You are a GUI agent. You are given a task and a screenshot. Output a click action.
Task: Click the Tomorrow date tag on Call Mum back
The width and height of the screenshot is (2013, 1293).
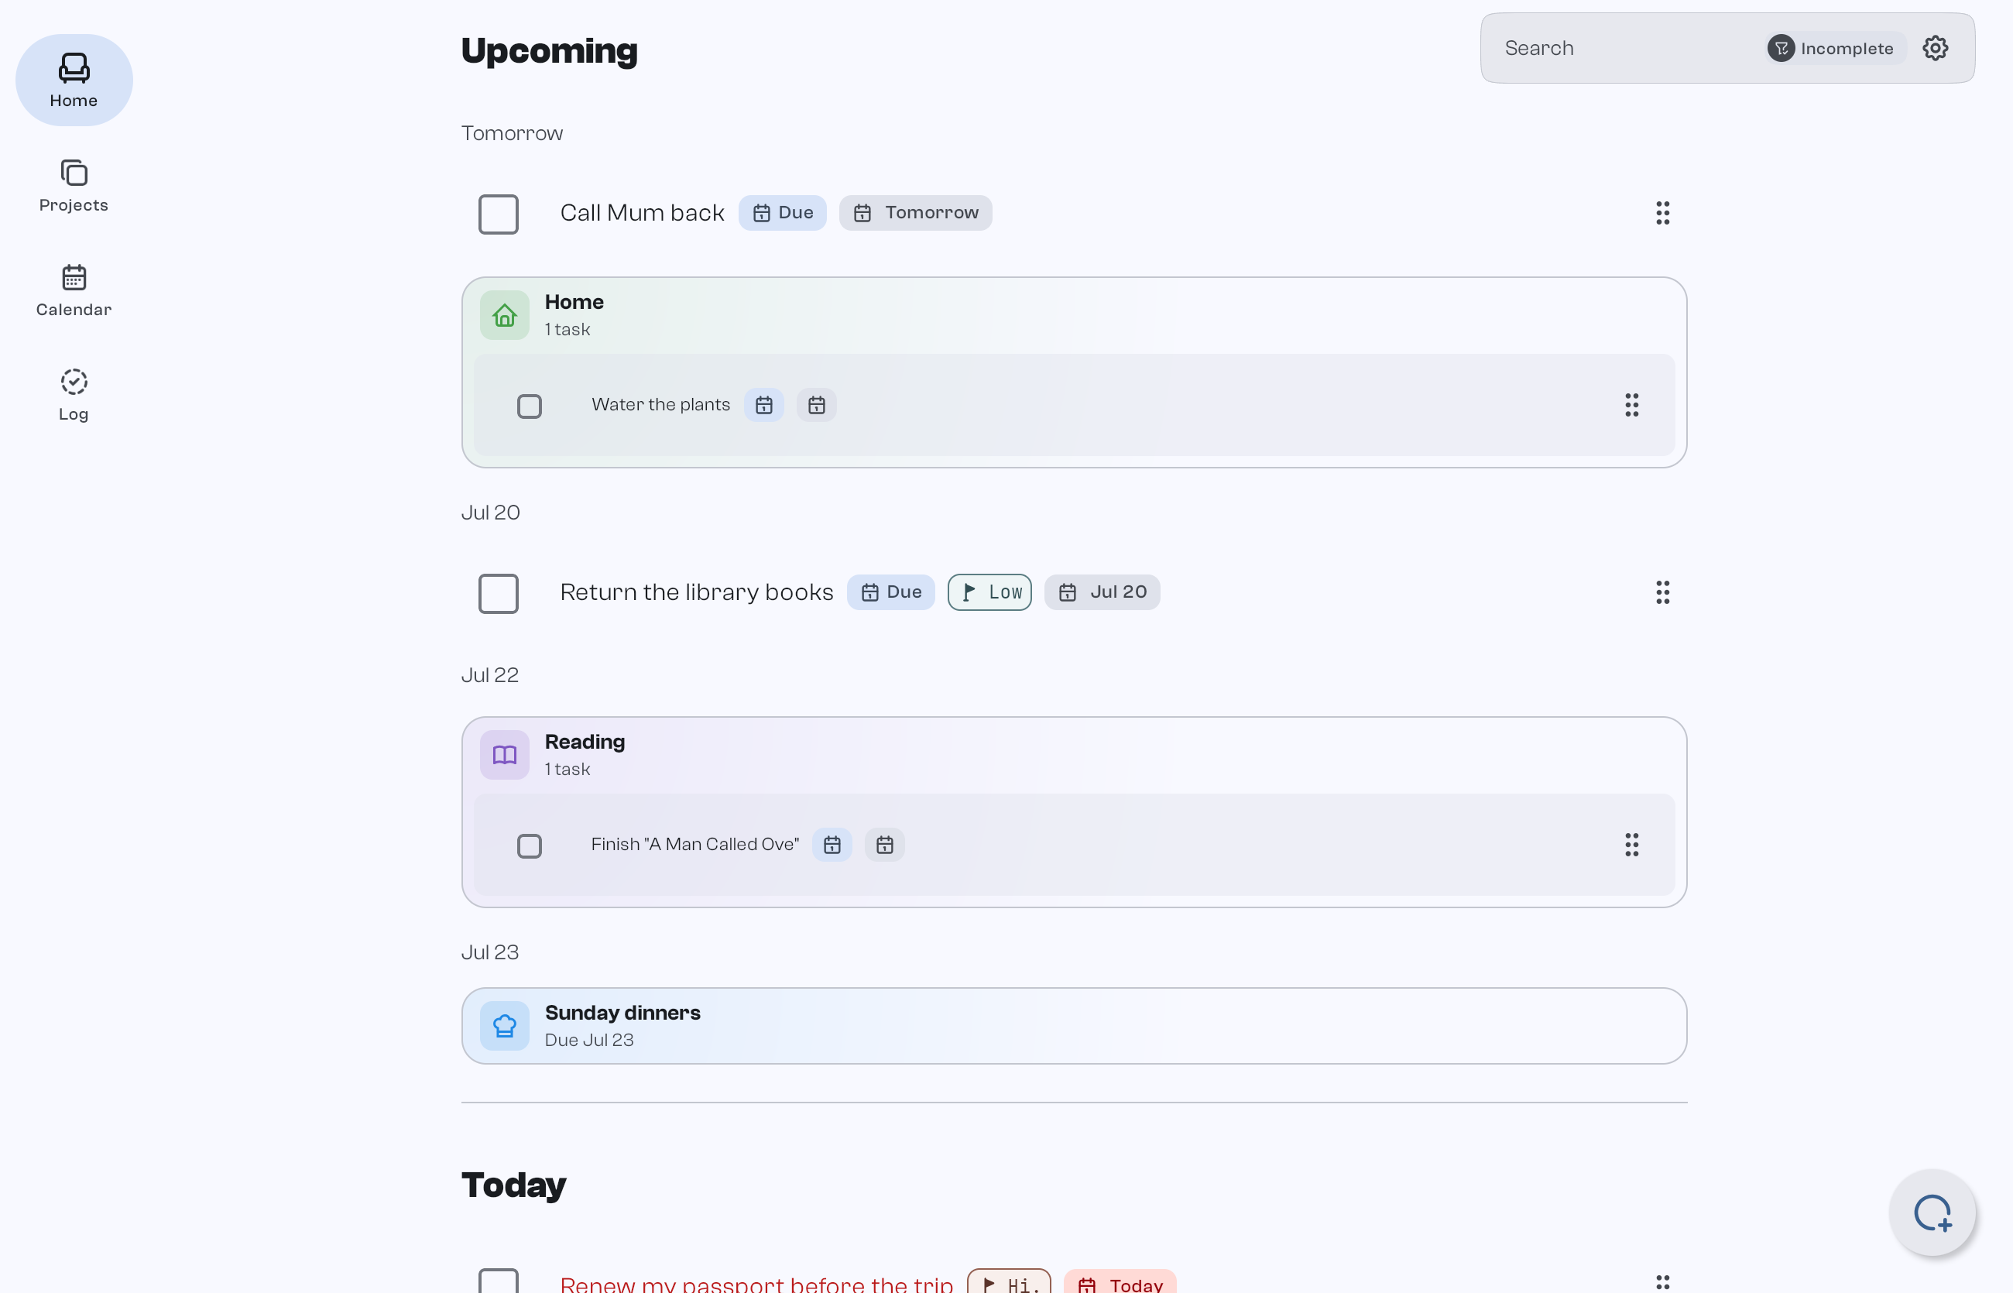915,212
